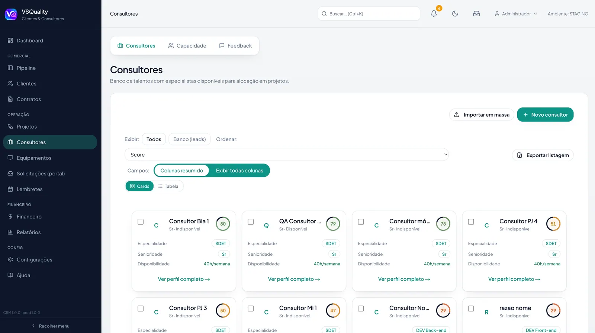The width and height of the screenshot is (595, 333).
Task: Select the Consultor PJ 3 checkbox
Action: click(x=141, y=308)
